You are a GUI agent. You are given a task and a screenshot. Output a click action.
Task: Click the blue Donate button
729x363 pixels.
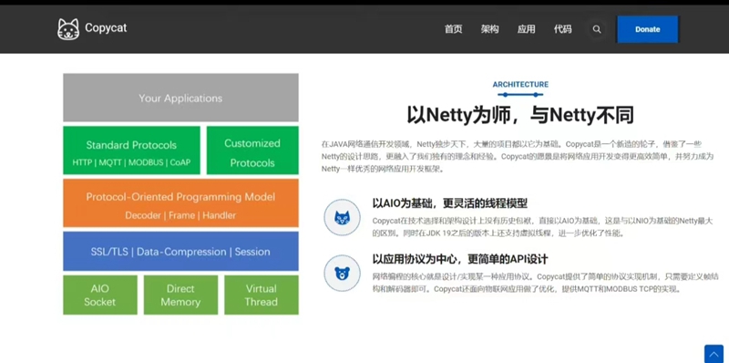(648, 29)
